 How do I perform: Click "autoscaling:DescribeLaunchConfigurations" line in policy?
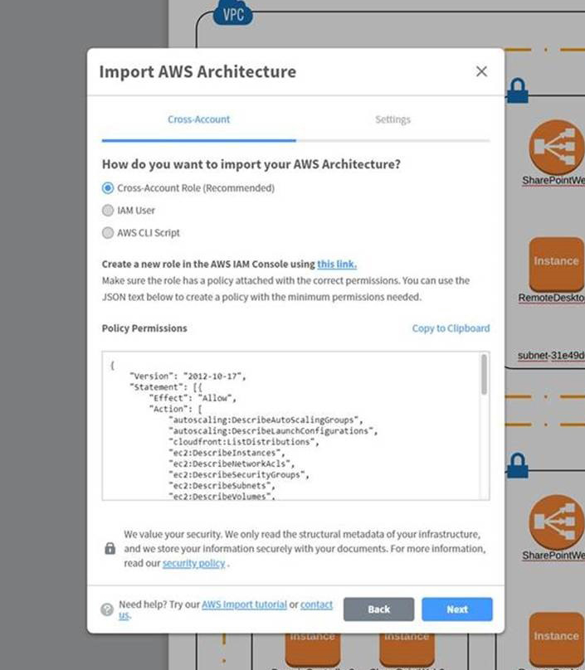[273, 430]
